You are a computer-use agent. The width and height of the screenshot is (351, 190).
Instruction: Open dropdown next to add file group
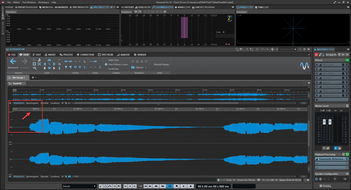click(x=36, y=78)
